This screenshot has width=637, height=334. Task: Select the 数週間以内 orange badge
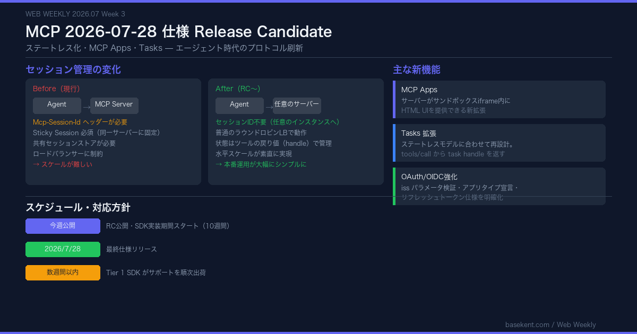coord(63,273)
